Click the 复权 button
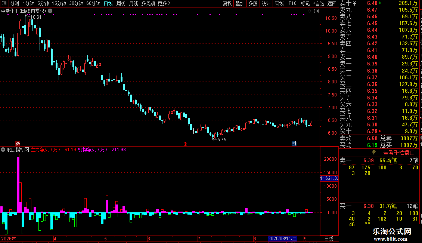Viewport: 422px width, 243px height. (x=227, y=3)
